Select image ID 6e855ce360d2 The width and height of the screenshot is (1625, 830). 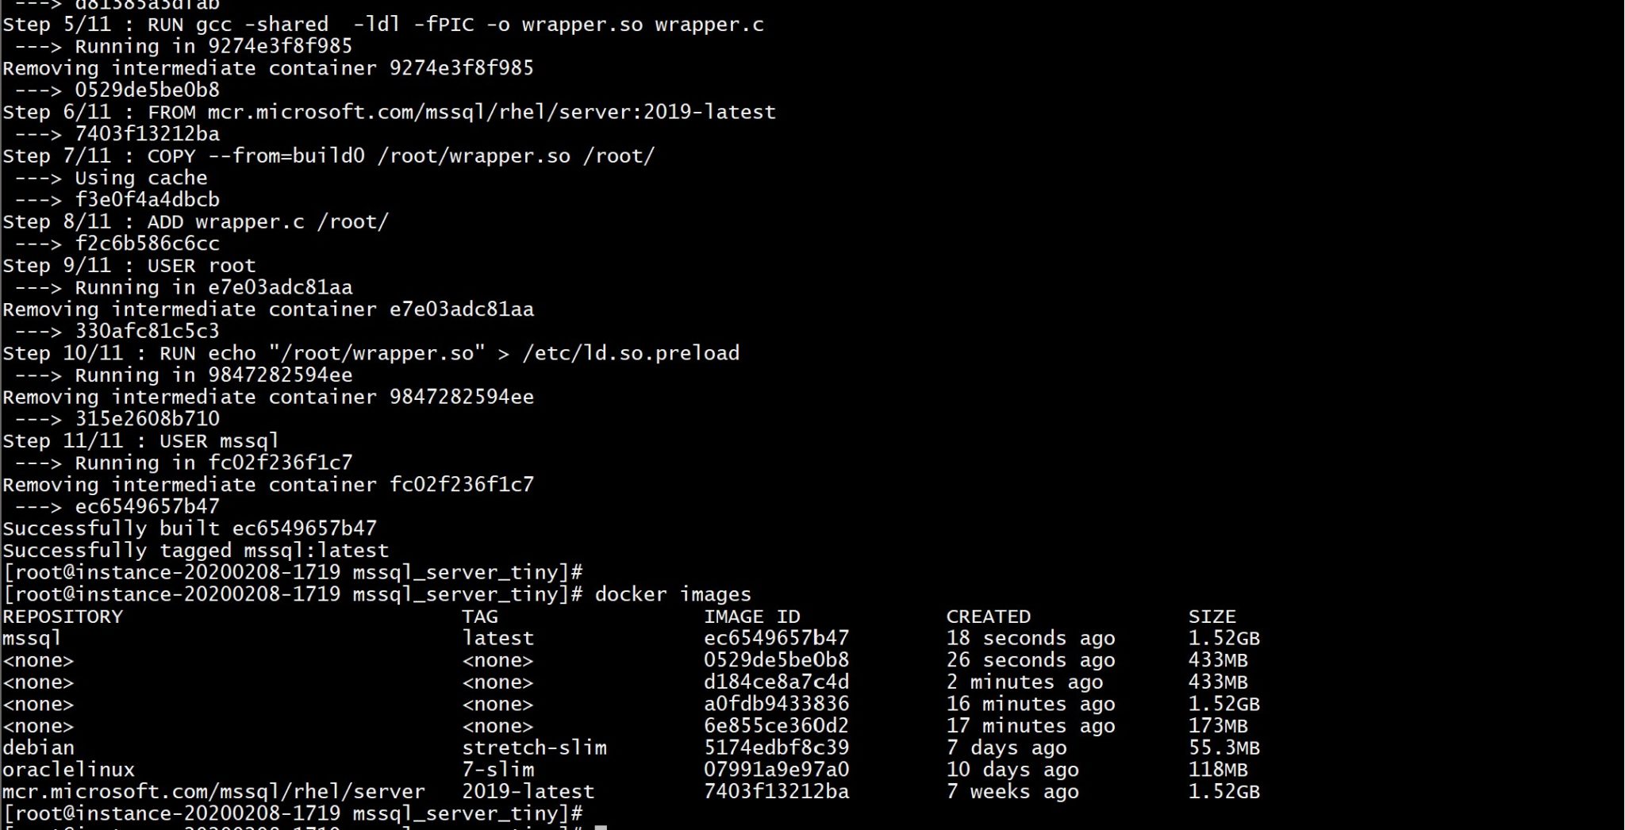point(776,726)
